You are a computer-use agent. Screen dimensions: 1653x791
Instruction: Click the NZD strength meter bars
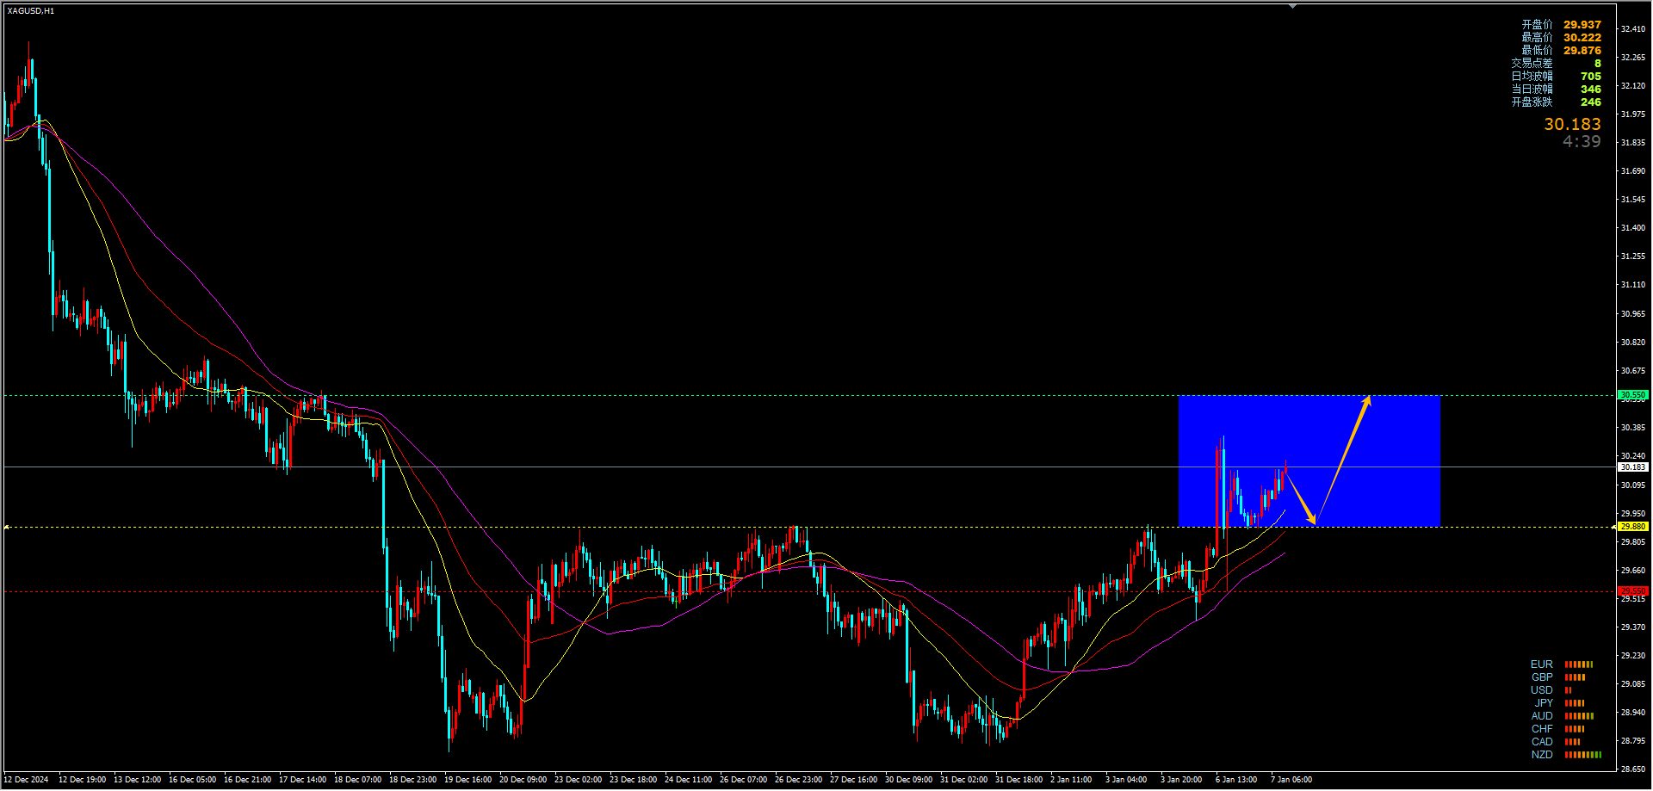1583,755
